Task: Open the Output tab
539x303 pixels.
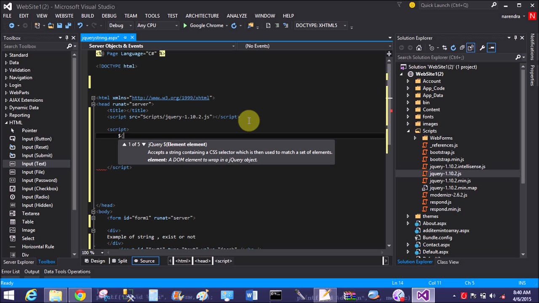Action: pyautogui.click(x=32, y=271)
